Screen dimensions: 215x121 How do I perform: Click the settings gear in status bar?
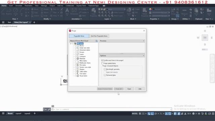point(193,114)
